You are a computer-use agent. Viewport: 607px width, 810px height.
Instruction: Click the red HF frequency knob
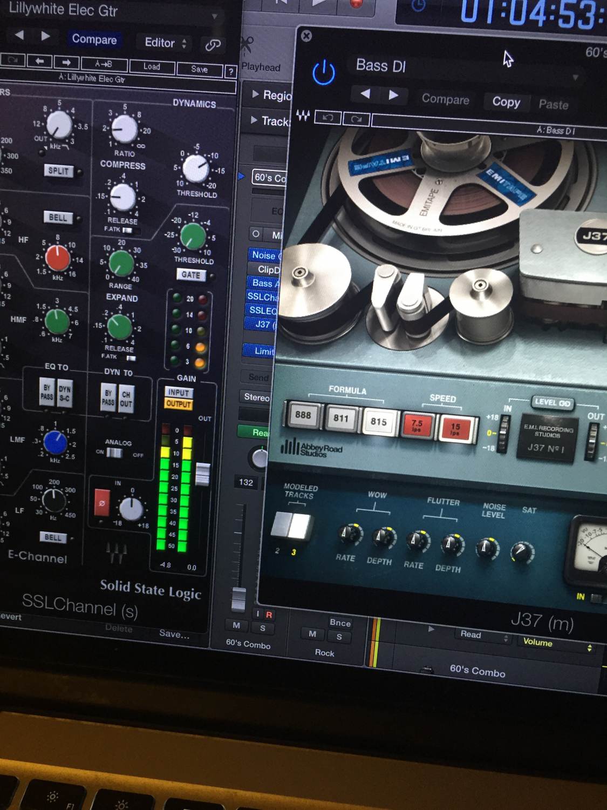tap(58, 257)
